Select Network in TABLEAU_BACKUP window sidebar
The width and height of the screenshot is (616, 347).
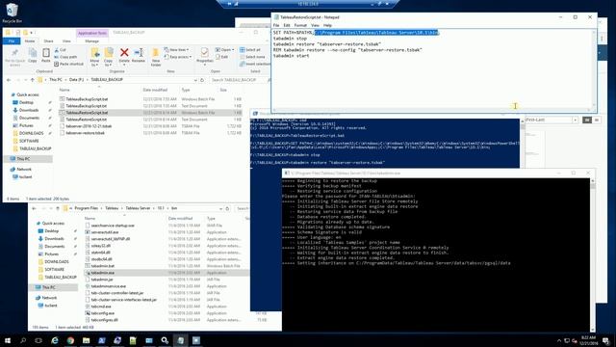point(24,170)
